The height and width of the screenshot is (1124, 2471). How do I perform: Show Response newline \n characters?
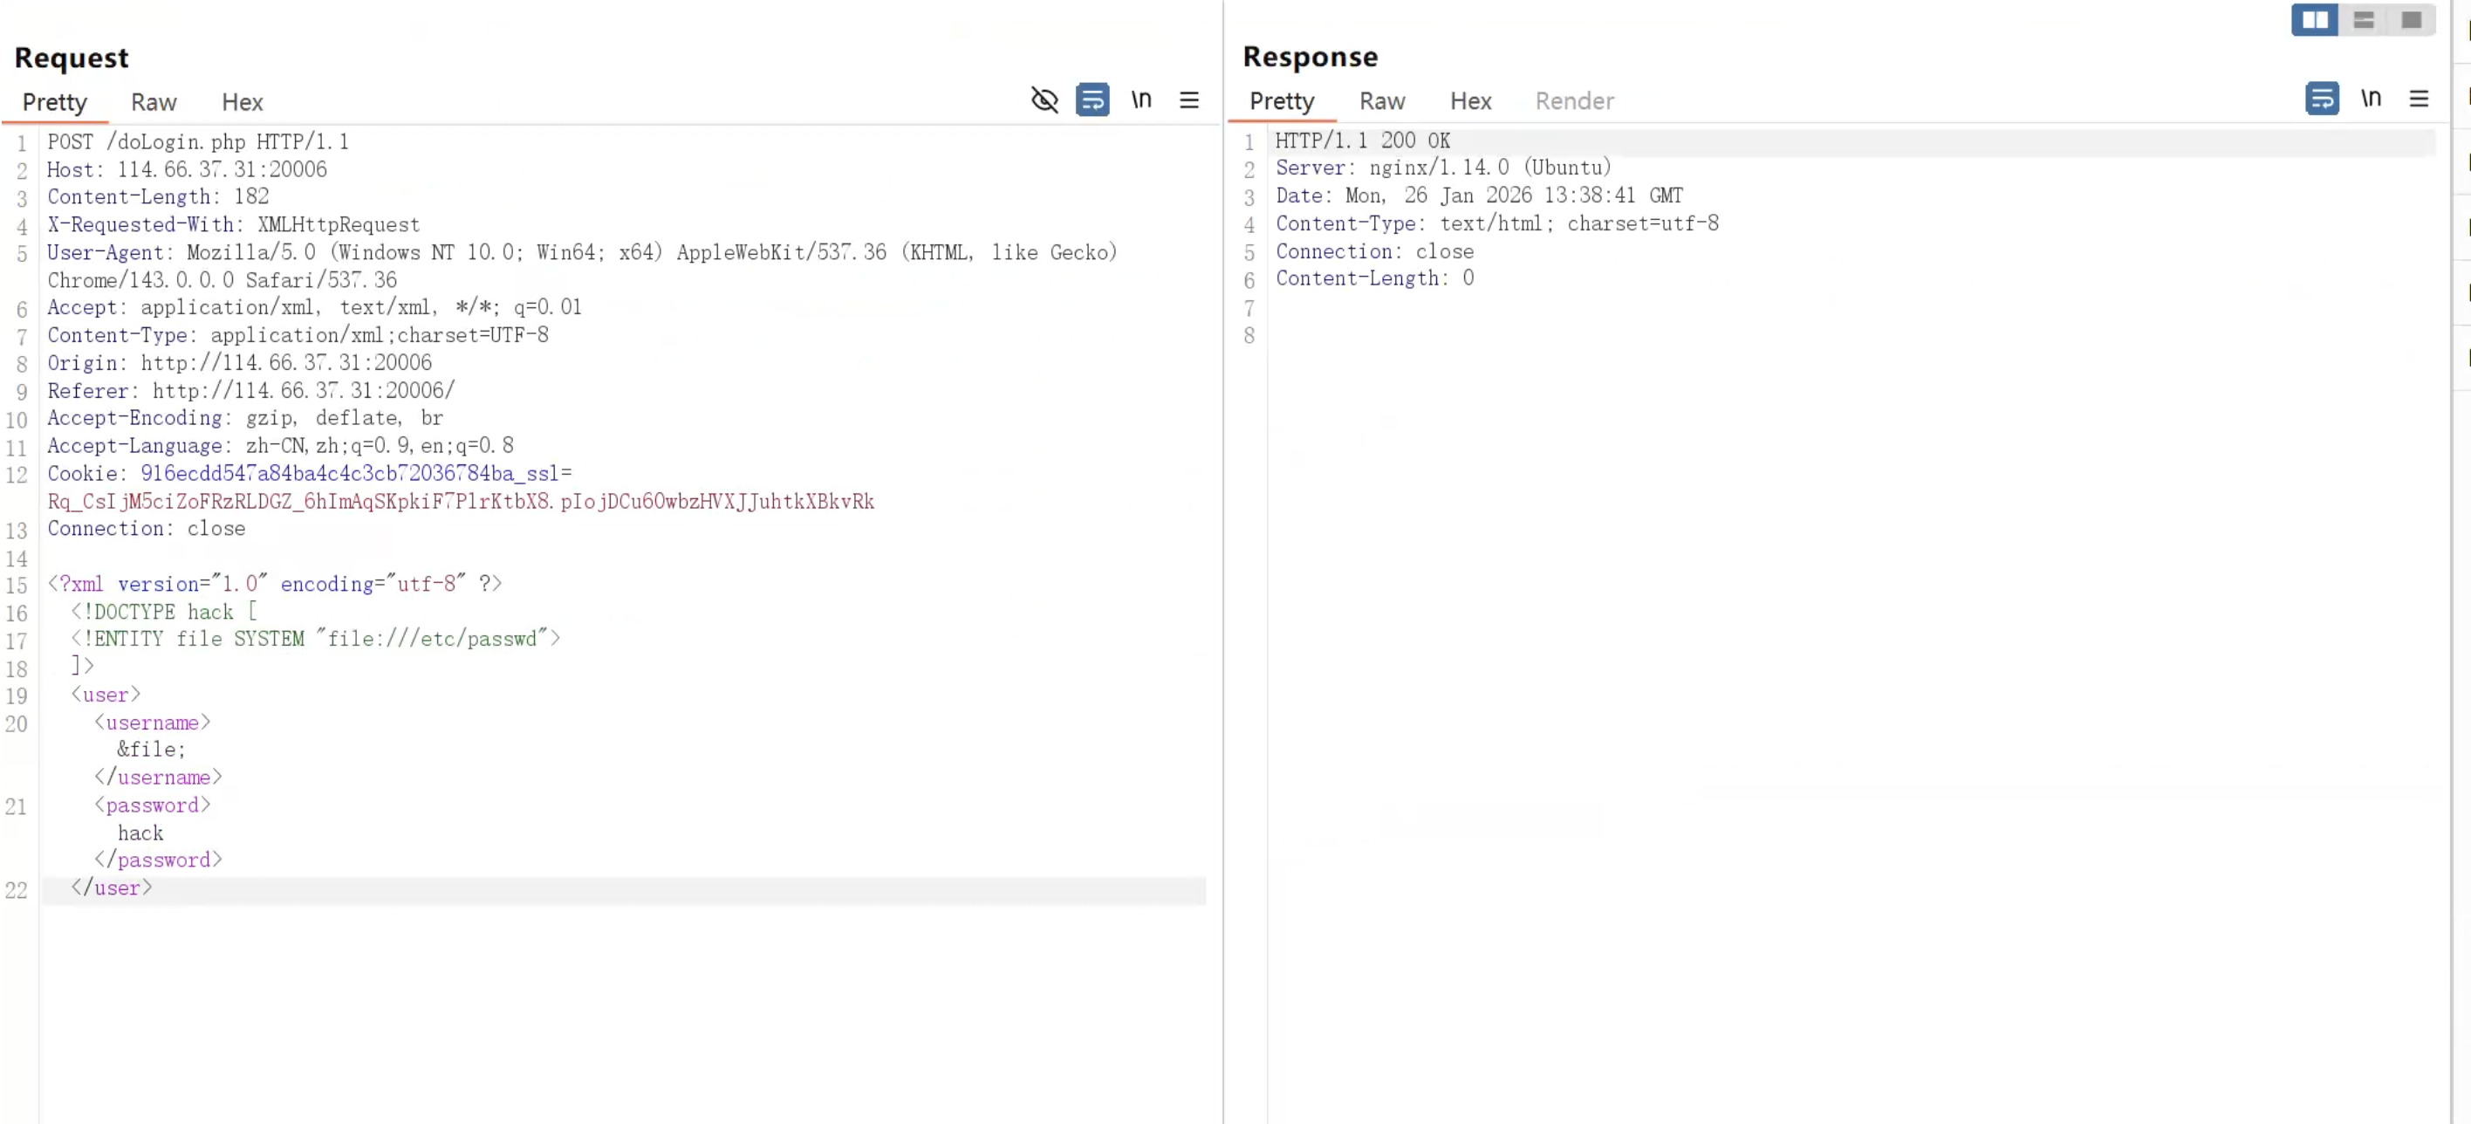(2371, 98)
